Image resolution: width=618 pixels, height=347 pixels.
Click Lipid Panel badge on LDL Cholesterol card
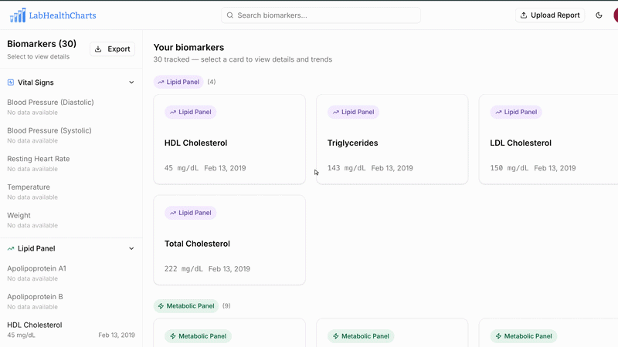coord(516,112)
